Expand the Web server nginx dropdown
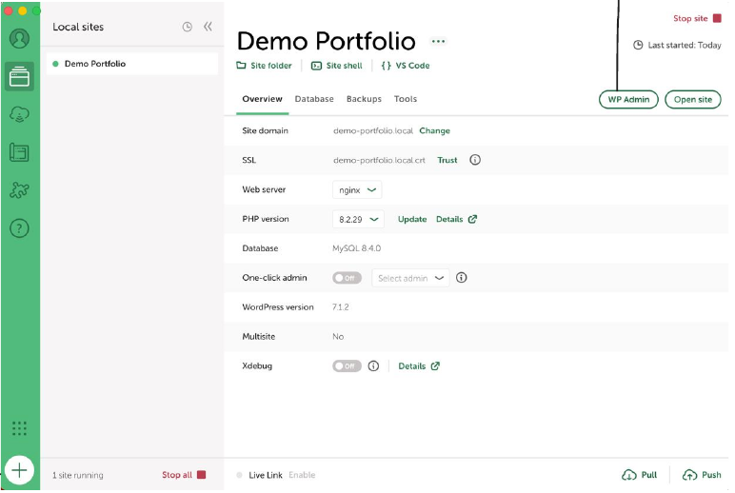The image size is (735, 493). tap(357, 190)
